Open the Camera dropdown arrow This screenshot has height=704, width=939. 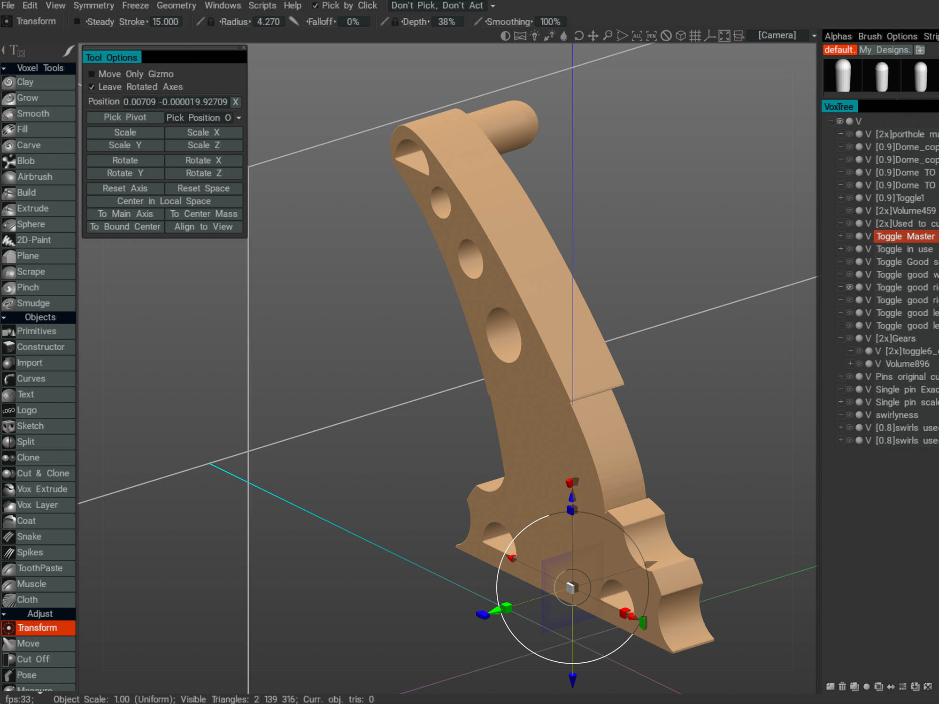coord(814,36)
